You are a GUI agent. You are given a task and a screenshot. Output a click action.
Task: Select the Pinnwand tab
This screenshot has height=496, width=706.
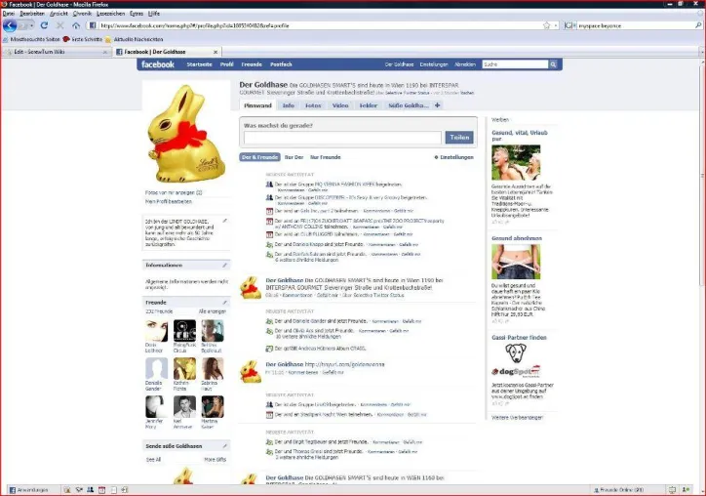point(257,105)
